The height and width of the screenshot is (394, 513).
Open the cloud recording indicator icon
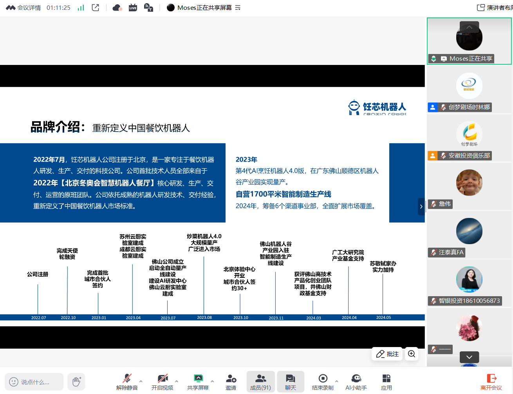point(117,8)
